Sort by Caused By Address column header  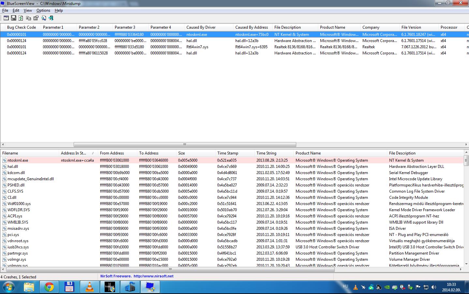pos(252,27)
